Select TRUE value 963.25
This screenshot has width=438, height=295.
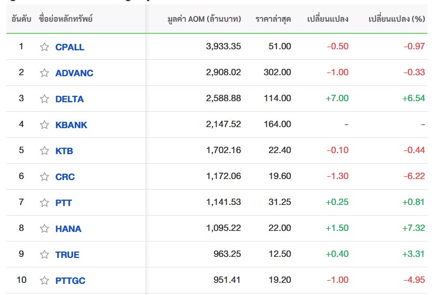(227, 254)
